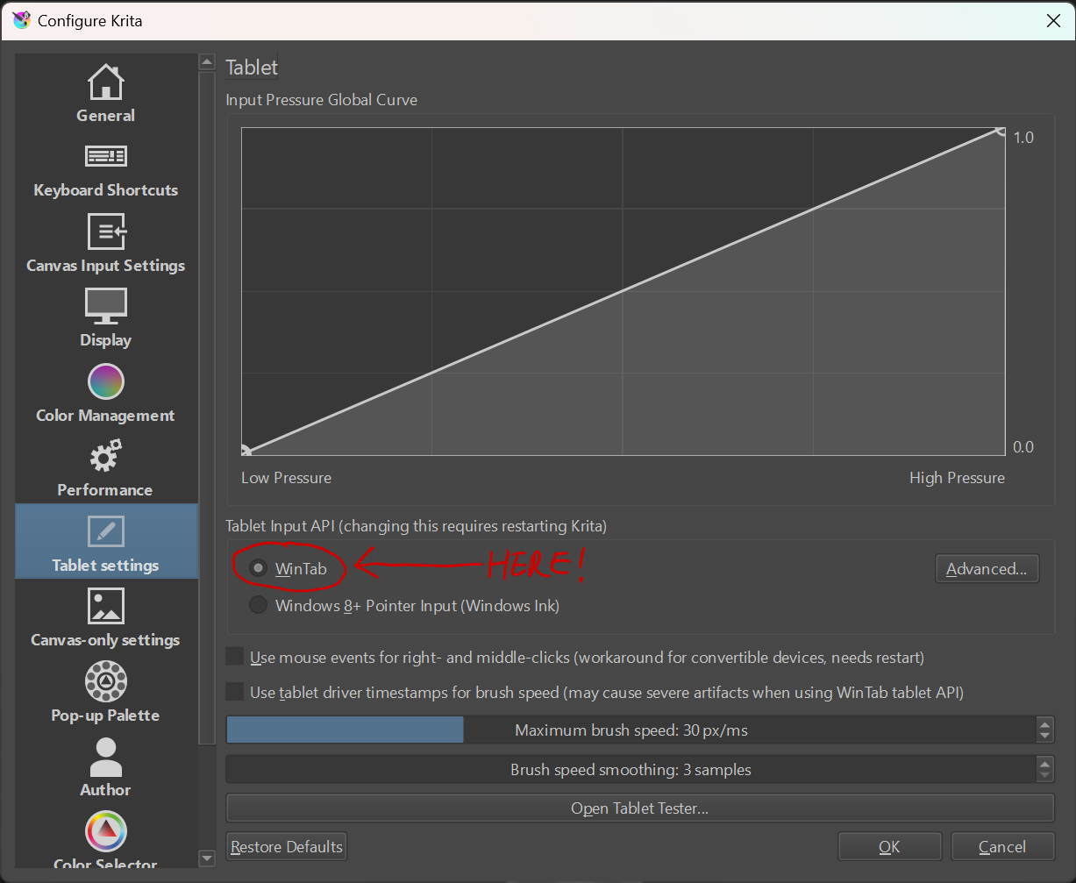Open the General settings page icon
This screenshot has width=1076, height=883.
[x=105, y=81]
